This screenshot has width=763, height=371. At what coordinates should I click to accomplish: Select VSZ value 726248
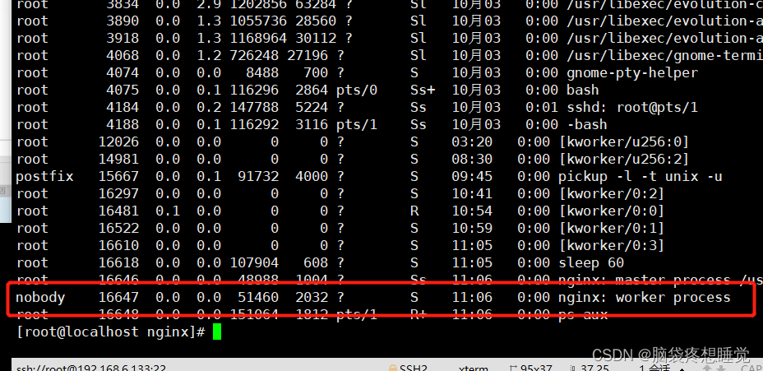254,55
